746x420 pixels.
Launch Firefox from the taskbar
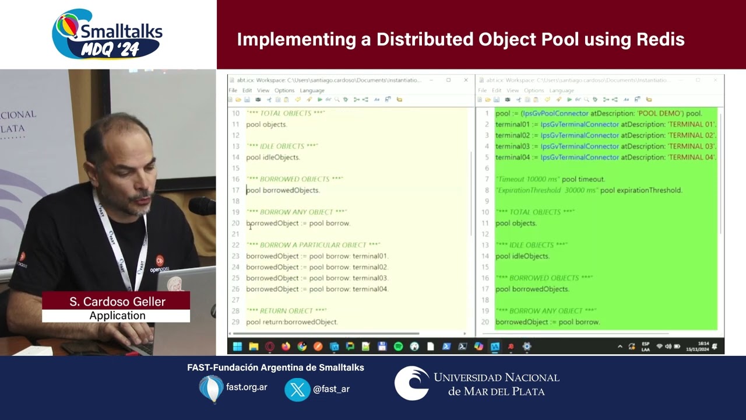[x=286, y=346]
